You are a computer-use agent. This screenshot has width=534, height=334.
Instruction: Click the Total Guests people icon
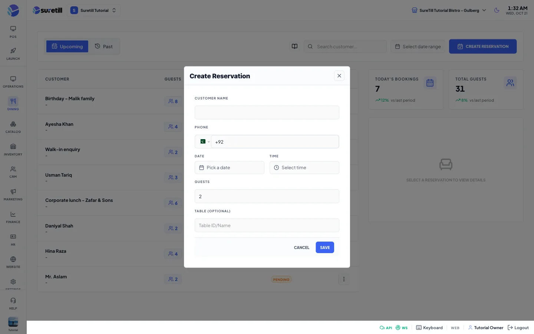coord(510,83)
